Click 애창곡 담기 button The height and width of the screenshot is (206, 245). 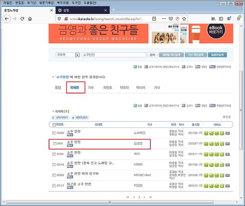80,117
